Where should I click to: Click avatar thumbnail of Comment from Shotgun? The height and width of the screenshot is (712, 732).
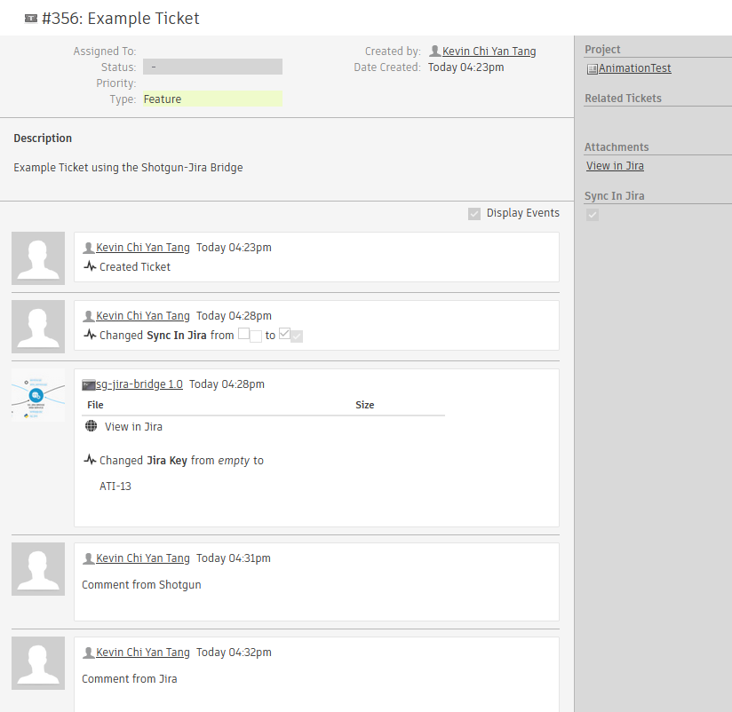pos(38,569)
